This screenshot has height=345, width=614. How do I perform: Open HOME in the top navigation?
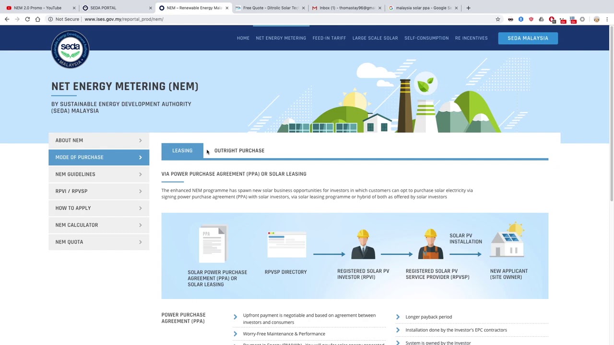243,38
